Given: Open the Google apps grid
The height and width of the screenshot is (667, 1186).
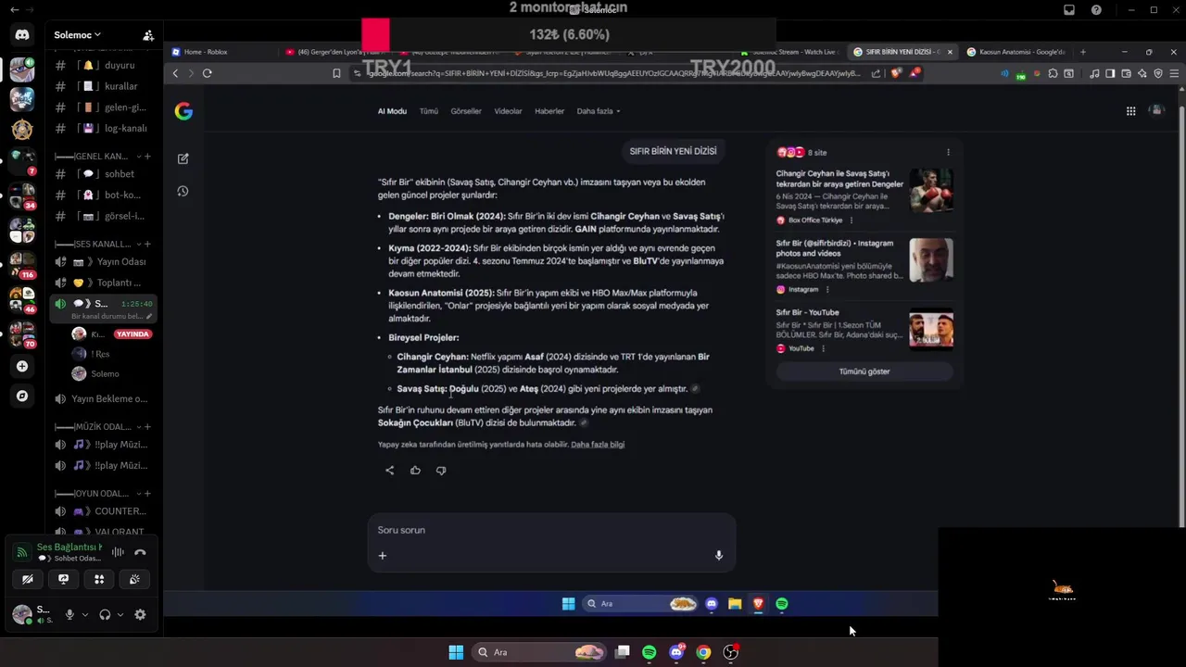Looking at the screenshot, I should (1130, 111).
